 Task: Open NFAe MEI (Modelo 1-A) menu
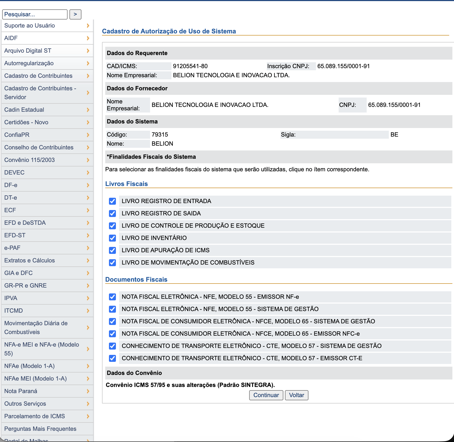click(x=47, y=379)
